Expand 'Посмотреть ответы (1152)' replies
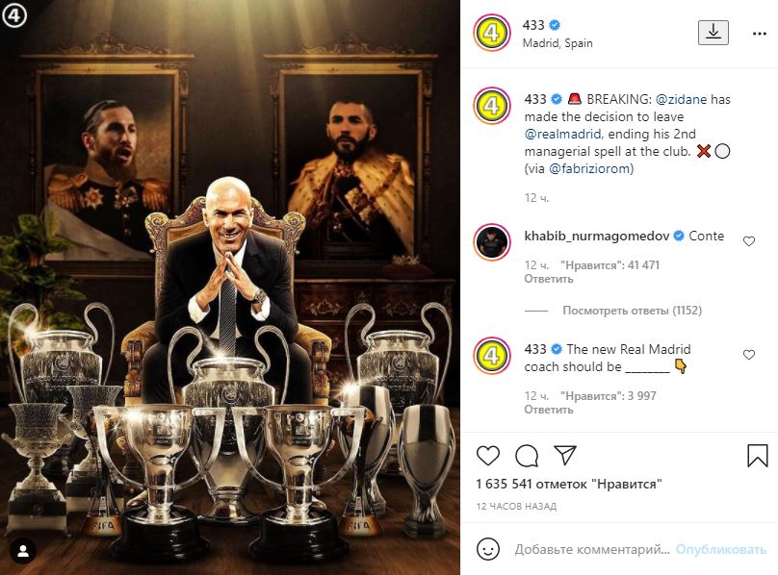Screen dimensions: 778x575 pyautogui.click(x=632, y=311)
